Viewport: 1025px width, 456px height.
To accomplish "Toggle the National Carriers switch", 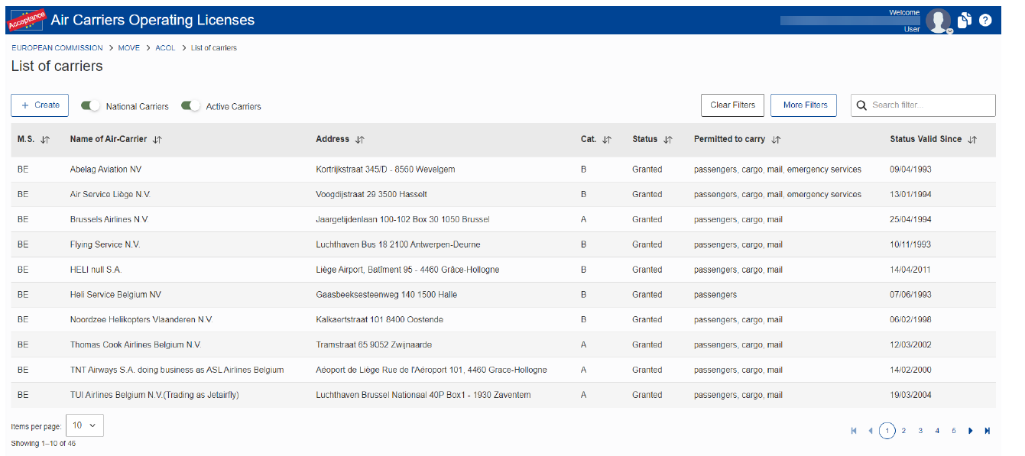I will 91,106.
